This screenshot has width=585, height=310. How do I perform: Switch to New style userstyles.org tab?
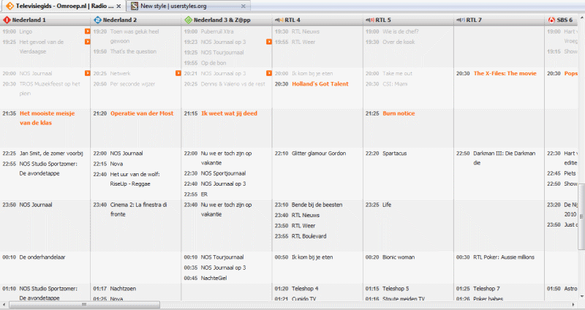click(189, 6)
